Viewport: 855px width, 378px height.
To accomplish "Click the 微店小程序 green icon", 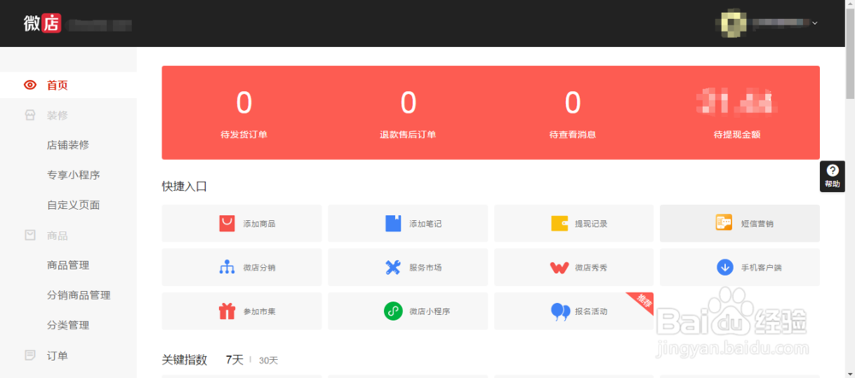I will tap(393, 311).
